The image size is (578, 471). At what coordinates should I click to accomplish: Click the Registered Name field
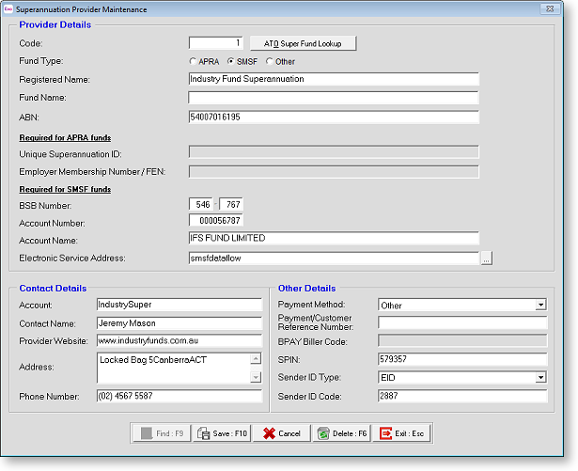333,80
